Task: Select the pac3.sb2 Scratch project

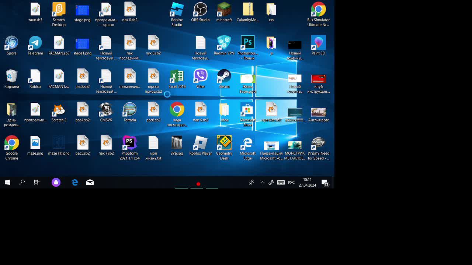Action: tap(82, 79)
